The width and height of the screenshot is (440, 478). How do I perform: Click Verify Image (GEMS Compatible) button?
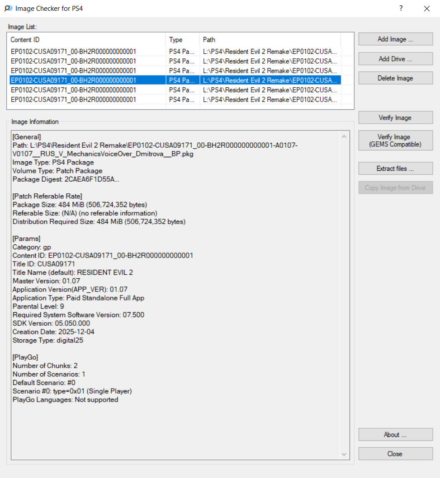[x=395, y=141]
